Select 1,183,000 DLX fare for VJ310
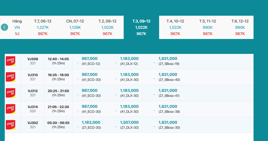The width and height of the screenshot is (268, 141). coord(129,75)
